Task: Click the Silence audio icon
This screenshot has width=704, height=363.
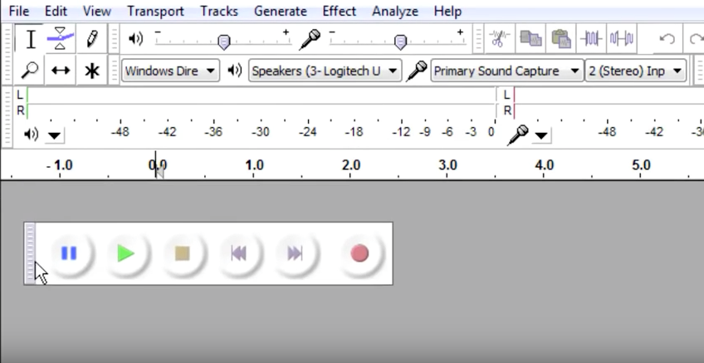Action: point(621,39)
